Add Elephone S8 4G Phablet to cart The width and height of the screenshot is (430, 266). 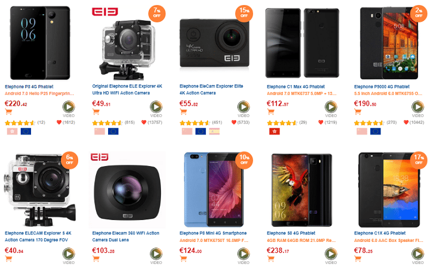[x=271, y=259]
